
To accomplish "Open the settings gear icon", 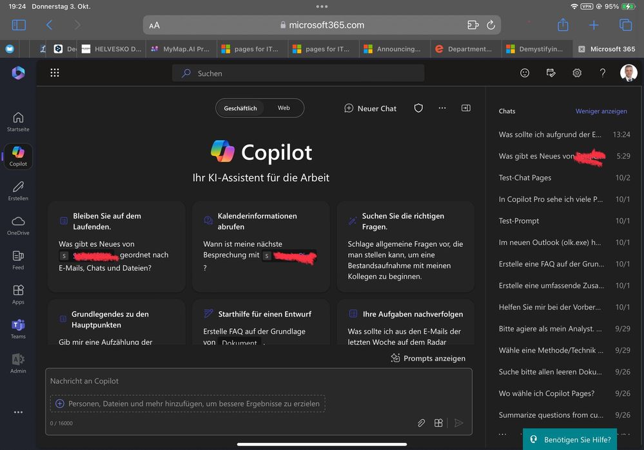I will pyautogui.click(x=577, y=73).
